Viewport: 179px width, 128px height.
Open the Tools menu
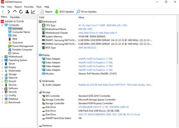(39, 7)
